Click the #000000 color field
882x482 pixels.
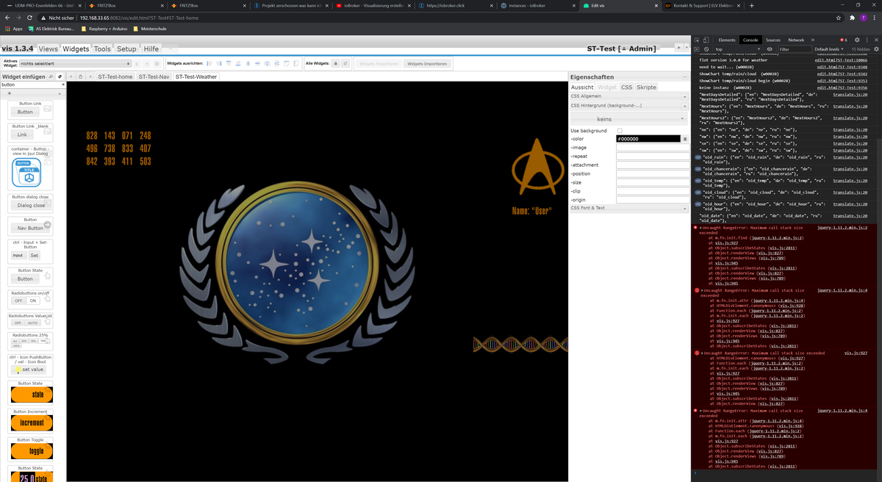pos(648,138)
